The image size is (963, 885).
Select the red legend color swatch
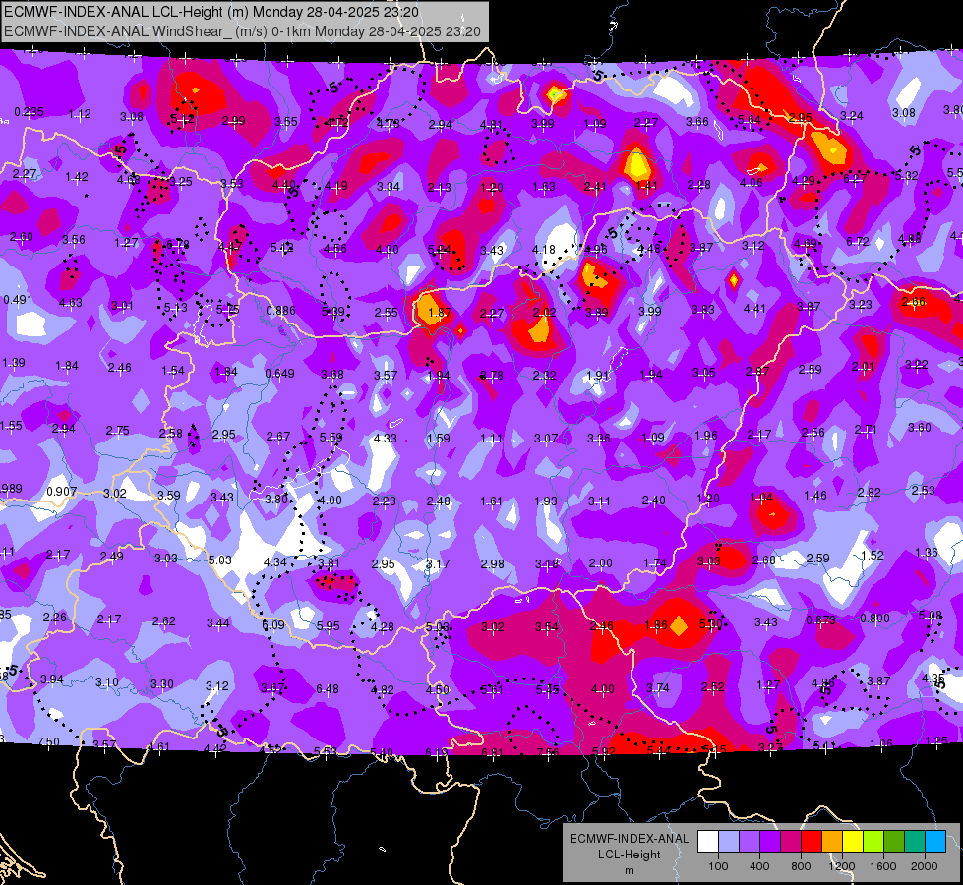(x=812, y=842)
